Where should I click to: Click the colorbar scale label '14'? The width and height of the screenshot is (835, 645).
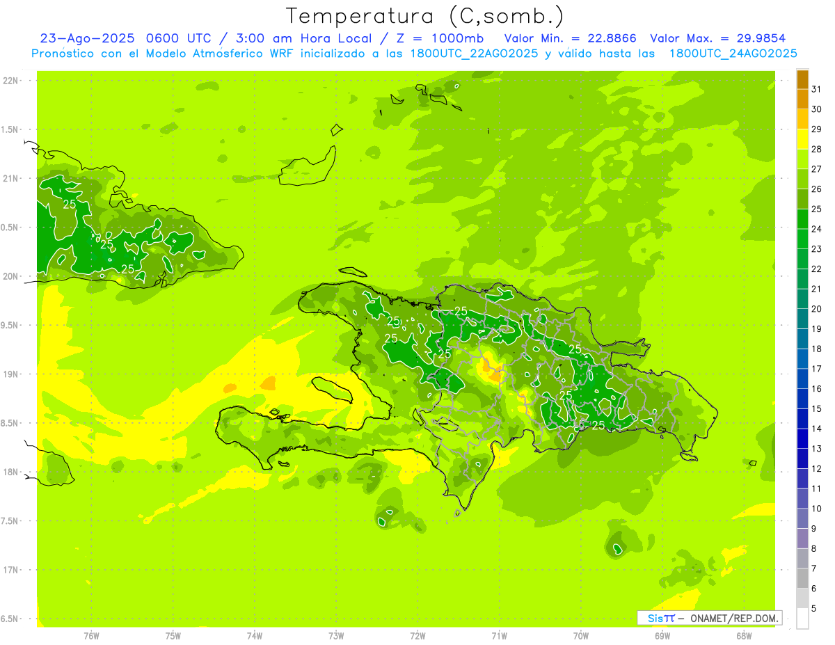pos(817,429)
